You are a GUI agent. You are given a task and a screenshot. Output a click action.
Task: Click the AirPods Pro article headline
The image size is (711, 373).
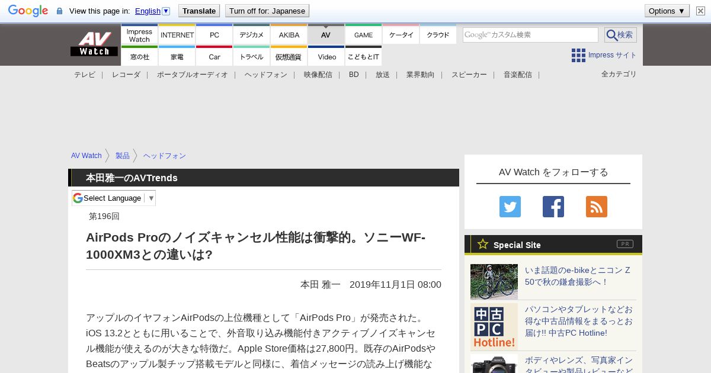coord(255,246)
